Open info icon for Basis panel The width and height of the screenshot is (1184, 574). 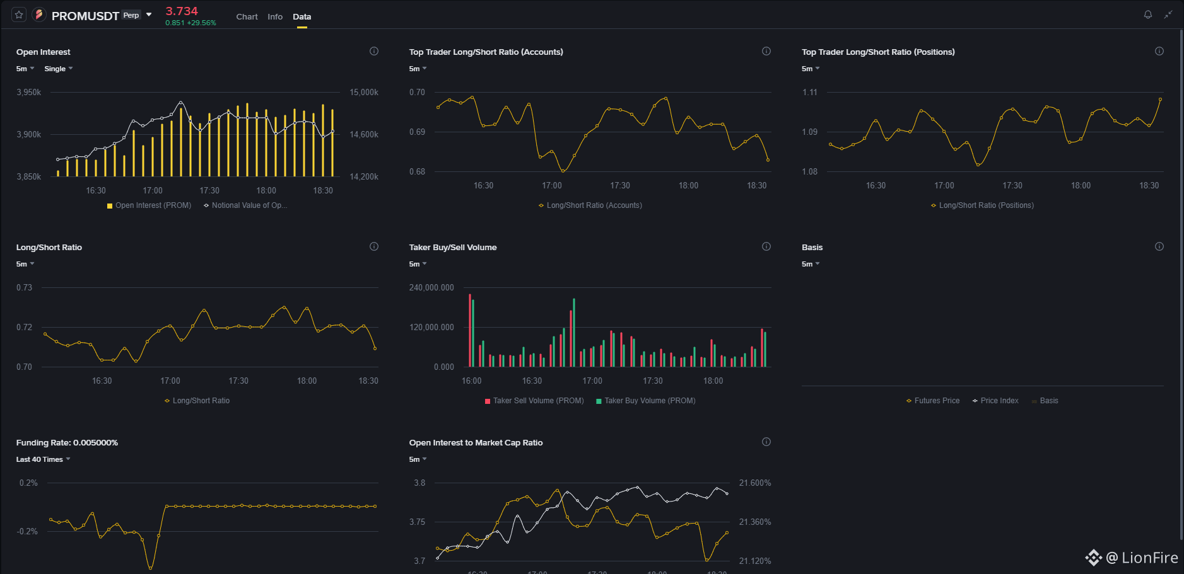[1159, 246]
